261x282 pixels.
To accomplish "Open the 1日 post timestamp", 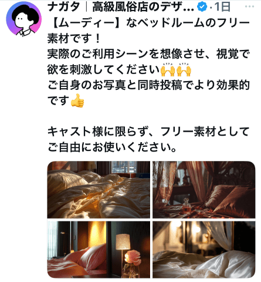I will point(222,7).
